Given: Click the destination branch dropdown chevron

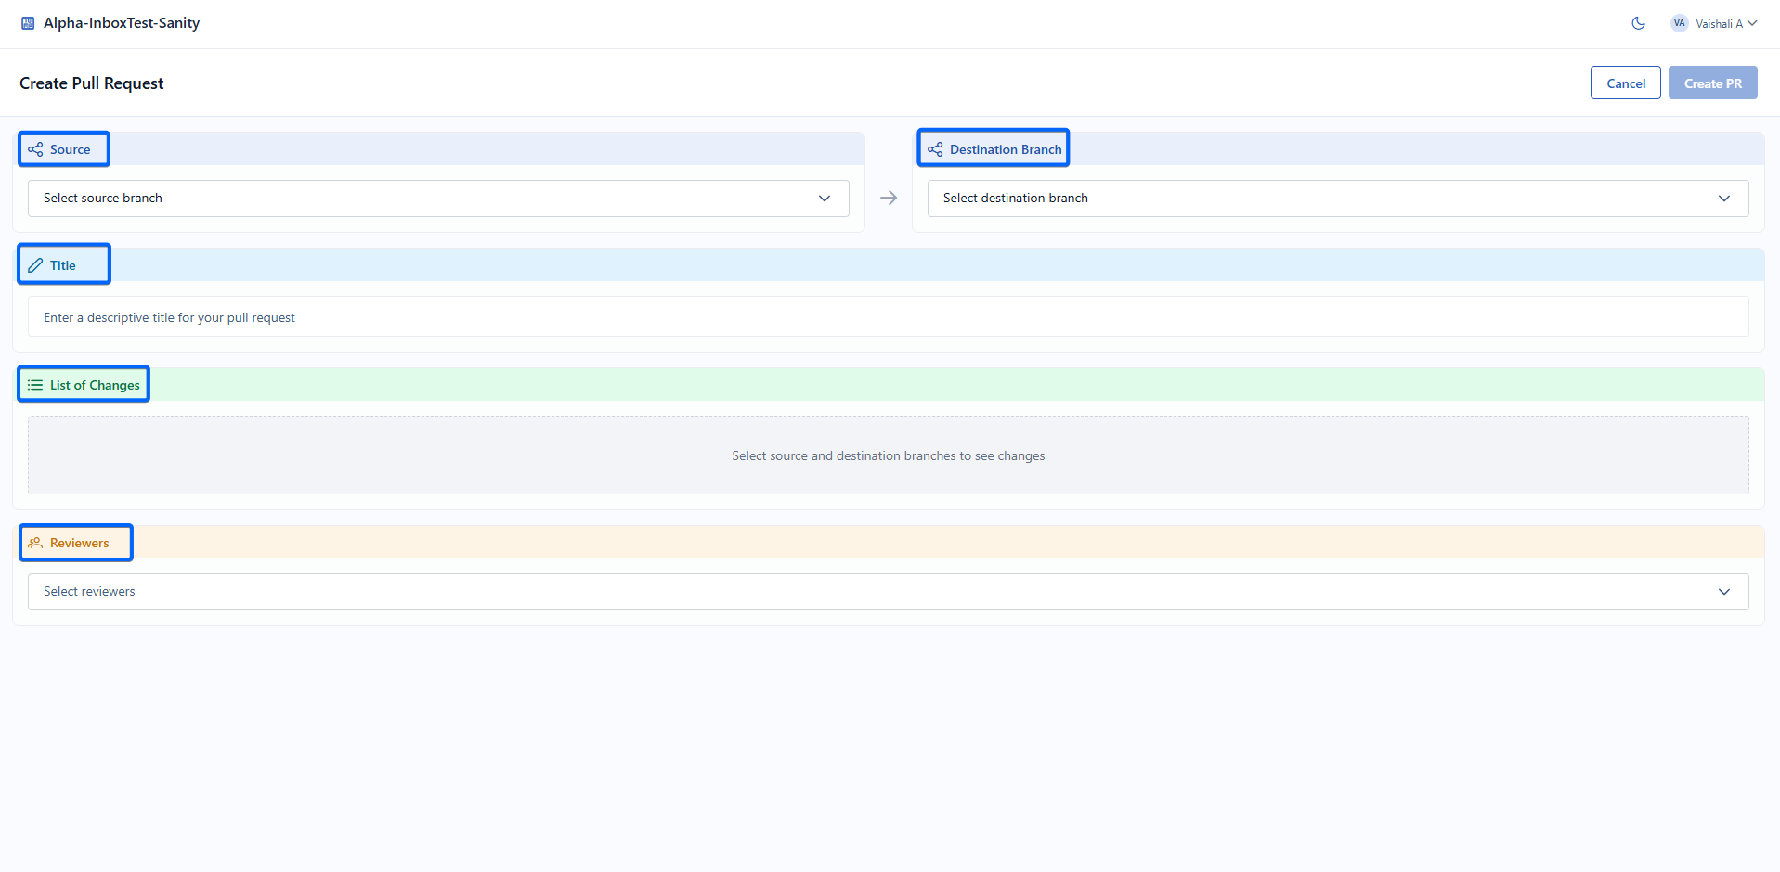Looking at the screenshot, I should pos(1724,199).
